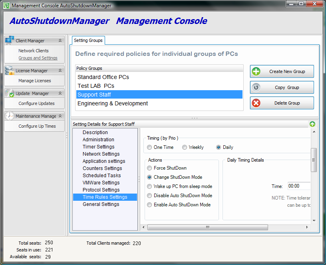Click the Maintenance Manager clock icon
326x265 pixels.
pos(10,116)
